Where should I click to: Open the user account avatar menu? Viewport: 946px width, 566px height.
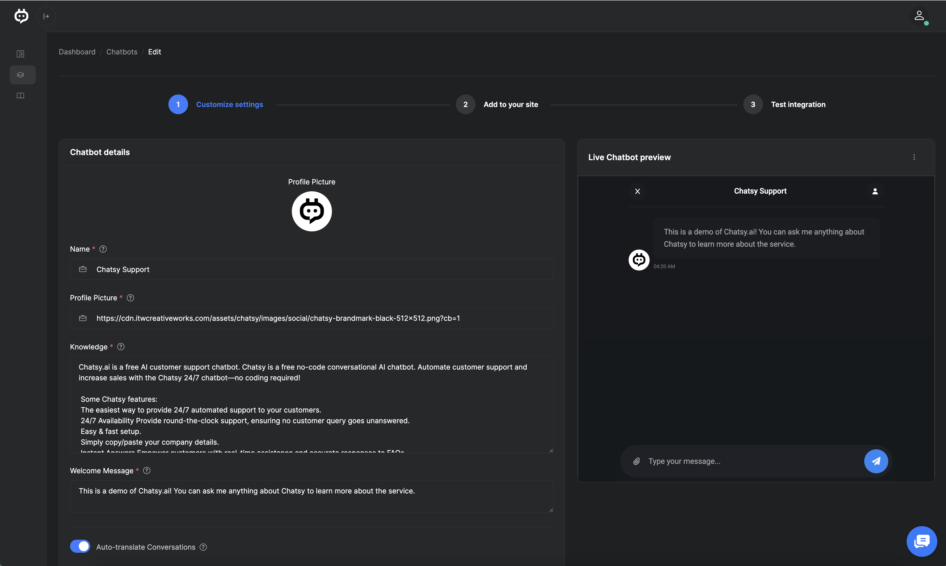[919, 16]
